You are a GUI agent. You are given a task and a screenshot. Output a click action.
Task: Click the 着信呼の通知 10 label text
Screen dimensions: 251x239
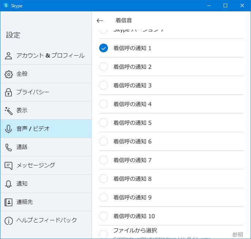click(134, 216)
